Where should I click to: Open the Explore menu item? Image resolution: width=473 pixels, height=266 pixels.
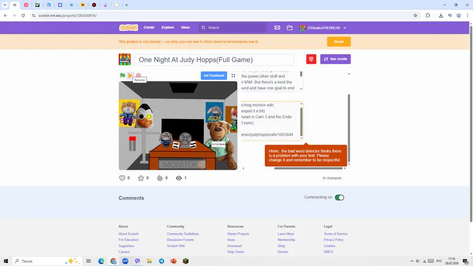tap(168, 27)
